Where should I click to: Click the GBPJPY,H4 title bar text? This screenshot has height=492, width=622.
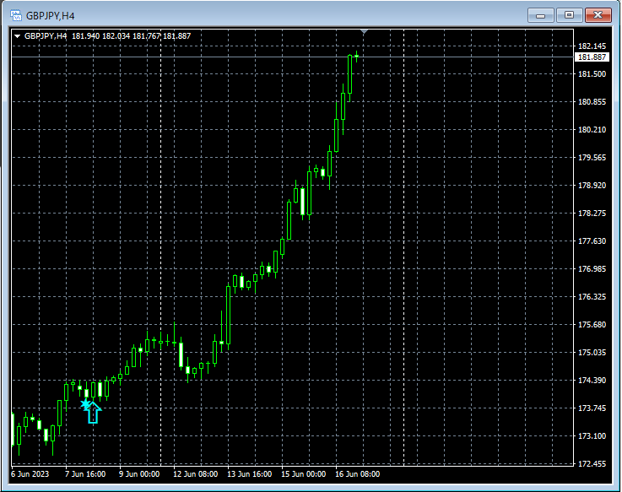(x=51, y=16)
